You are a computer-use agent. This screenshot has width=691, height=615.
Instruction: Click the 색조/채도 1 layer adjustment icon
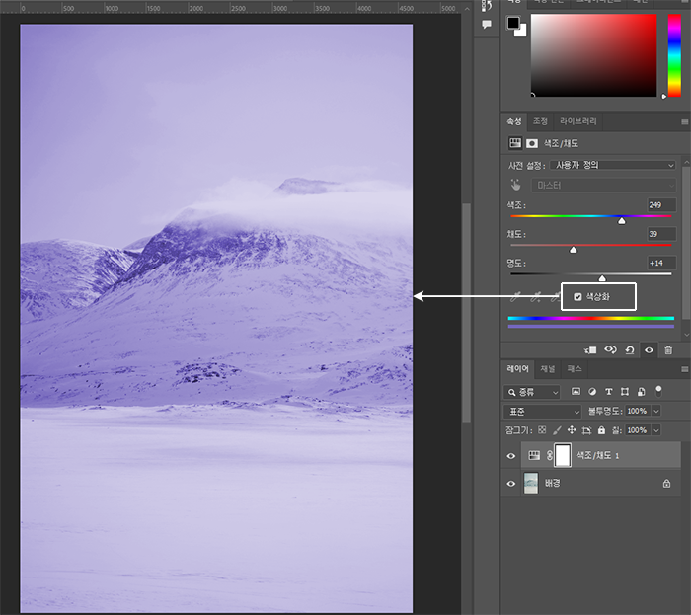pyautogui.click(x=534, y=455)
